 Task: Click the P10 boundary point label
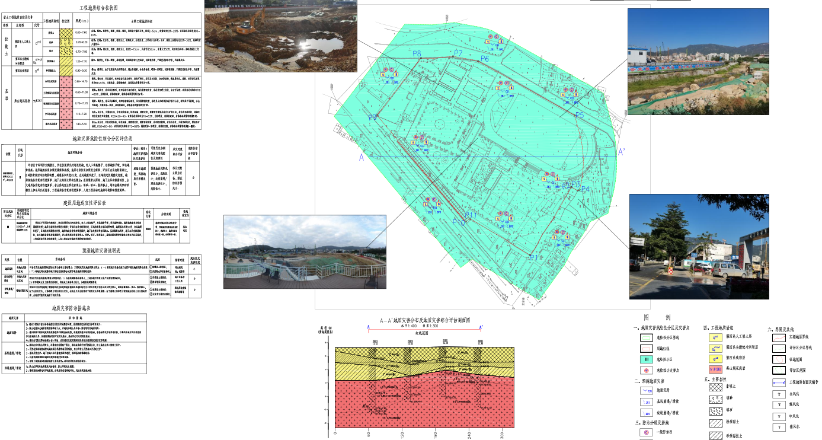coord(459,222)
